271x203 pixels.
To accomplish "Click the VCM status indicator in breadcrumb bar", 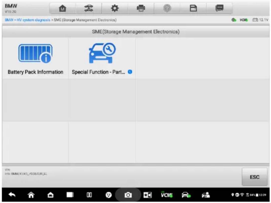I will coord(243,20).
